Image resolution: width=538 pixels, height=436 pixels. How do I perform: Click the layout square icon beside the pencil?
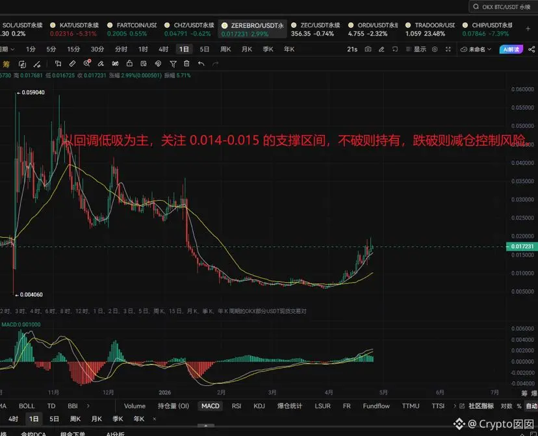coord(395,49)
